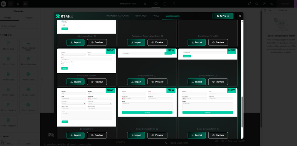
Task: Select the RForm - Telephone widget
Action: [x=9, y=123]
